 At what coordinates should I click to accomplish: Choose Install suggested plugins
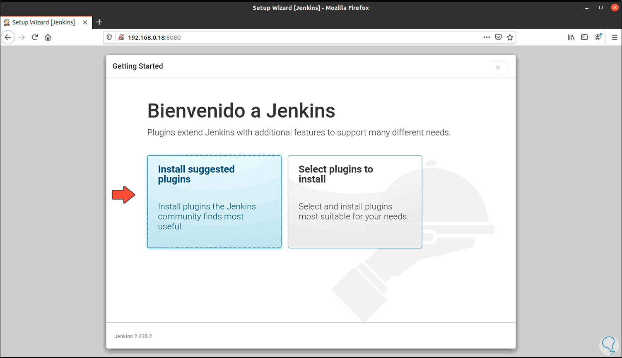pyautogui.click(x=215, y=202)
